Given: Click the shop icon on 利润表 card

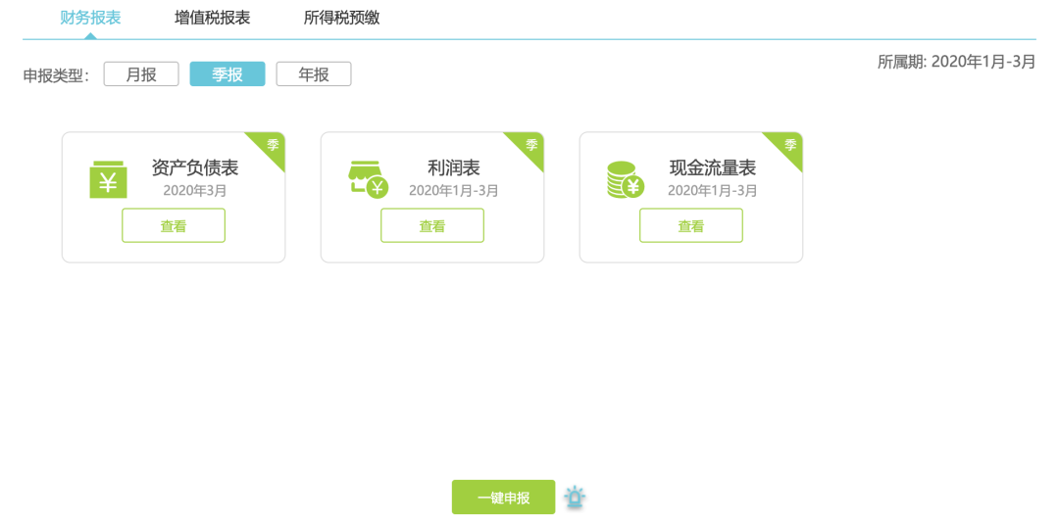Looking at the screenshot, I should pyautogui.click(x=368, y=179).
